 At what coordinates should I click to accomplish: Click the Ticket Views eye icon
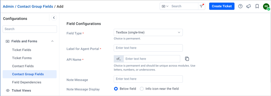8,90
